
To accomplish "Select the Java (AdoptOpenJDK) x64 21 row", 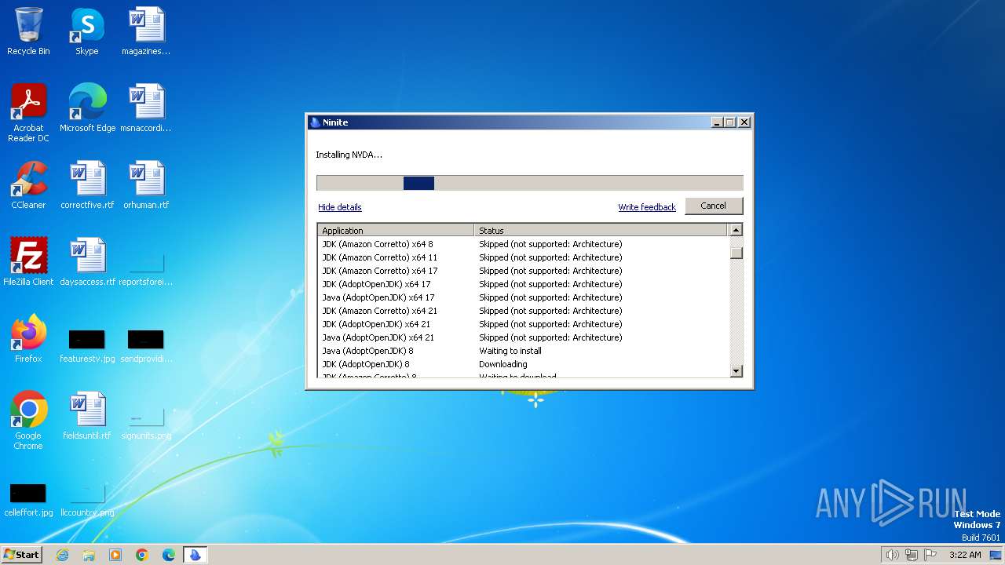I will pos(523,337).
